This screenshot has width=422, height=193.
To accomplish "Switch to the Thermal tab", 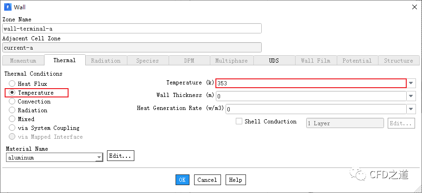I will (64, 60).
